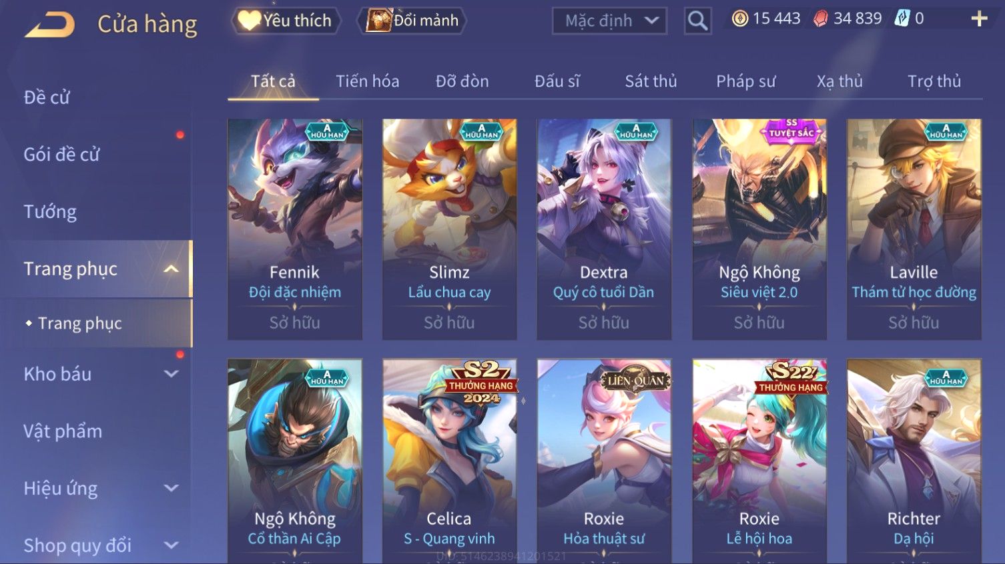
Task: Tap the plus icon to add currency
Action: point(979,19)
